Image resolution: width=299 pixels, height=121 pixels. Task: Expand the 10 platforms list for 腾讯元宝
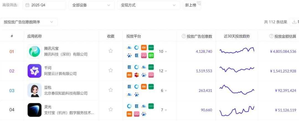(x=163, y=52)
